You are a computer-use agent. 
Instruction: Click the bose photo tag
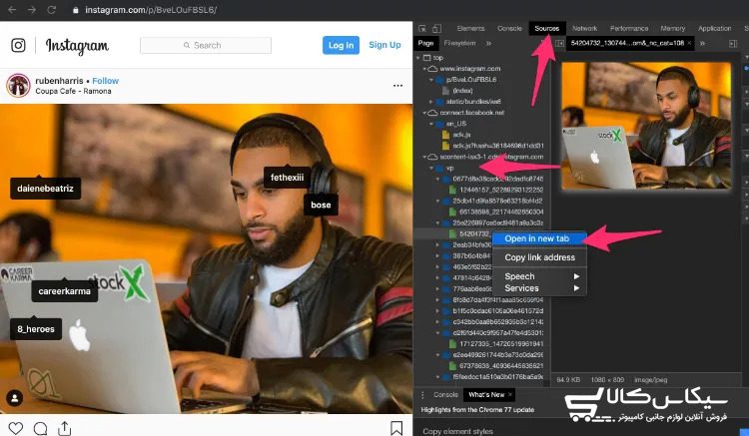click(321, 206)
